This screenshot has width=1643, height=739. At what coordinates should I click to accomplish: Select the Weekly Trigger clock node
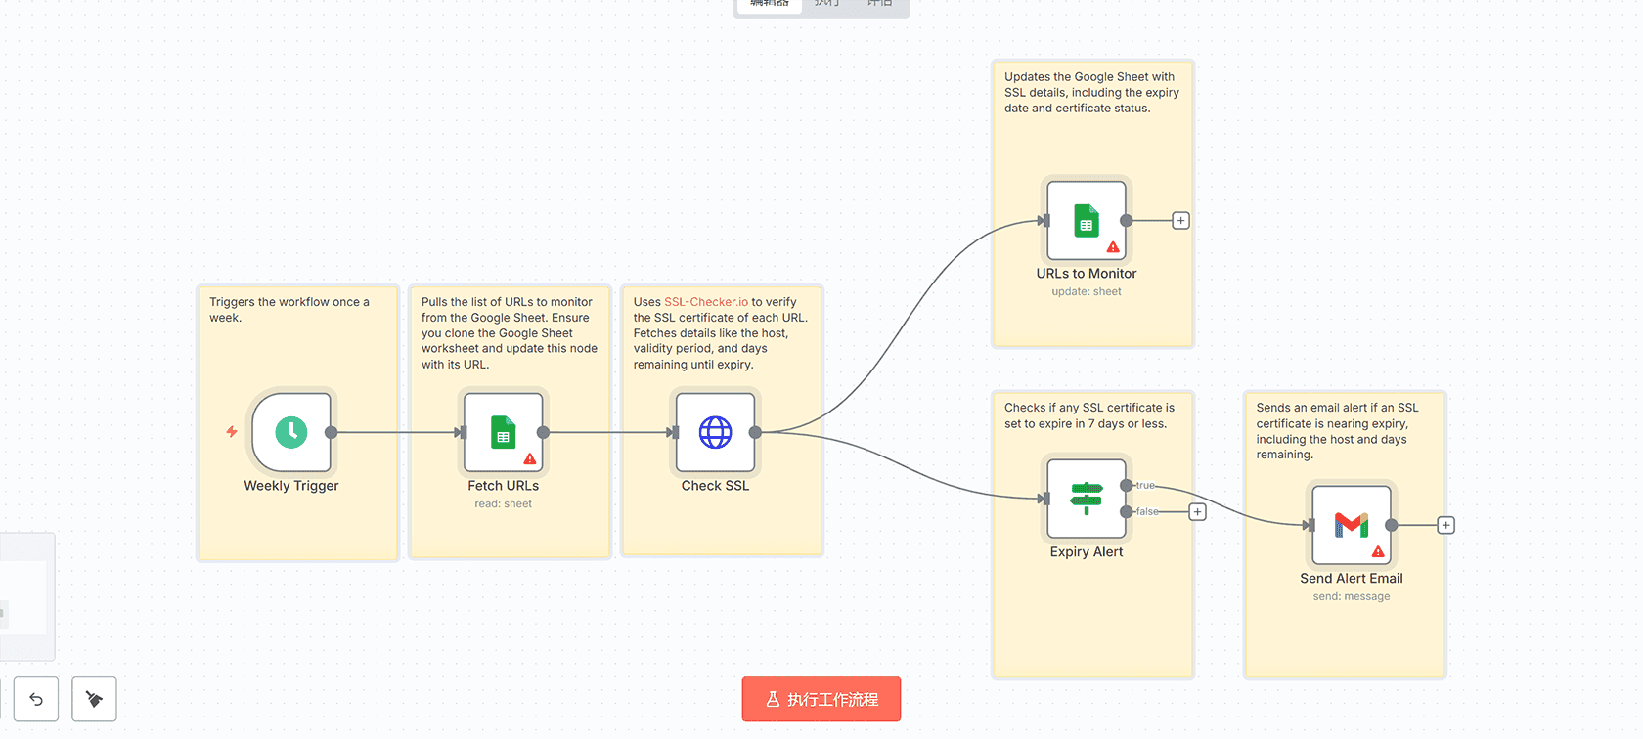coord(290,432)
